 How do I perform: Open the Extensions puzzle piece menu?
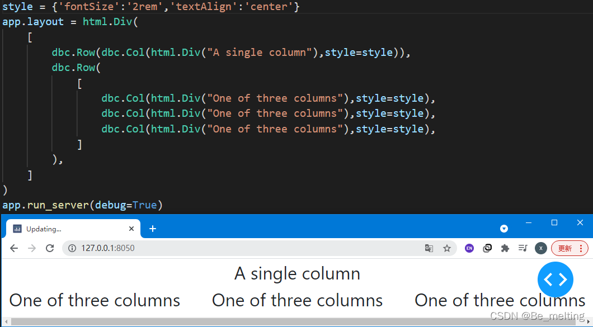(x=505, y=248)
